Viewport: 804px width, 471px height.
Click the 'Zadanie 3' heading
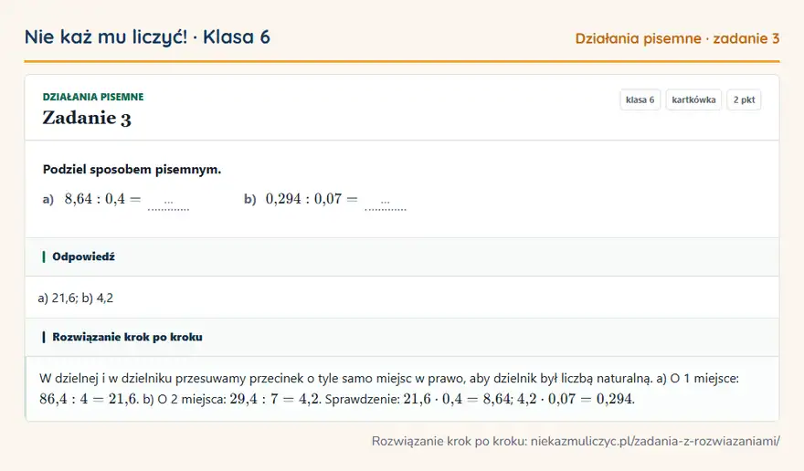click(87, 118)
